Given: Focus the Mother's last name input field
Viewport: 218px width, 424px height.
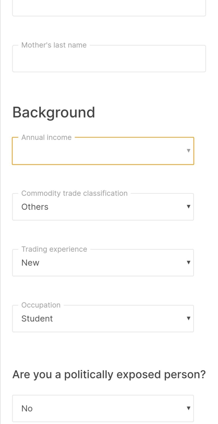Looking at the screenshot, I should pos(109,60).
